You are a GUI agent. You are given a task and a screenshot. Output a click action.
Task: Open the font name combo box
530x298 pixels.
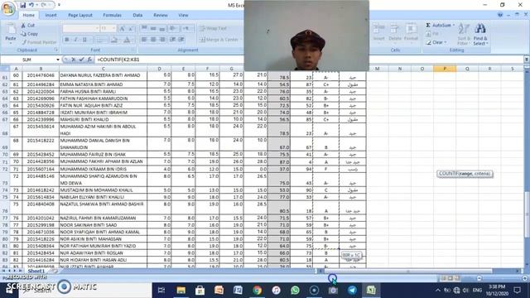tap(81, 28)
